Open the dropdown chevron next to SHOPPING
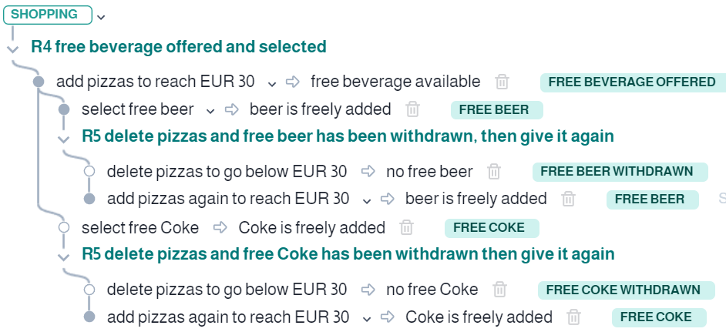 102,17
